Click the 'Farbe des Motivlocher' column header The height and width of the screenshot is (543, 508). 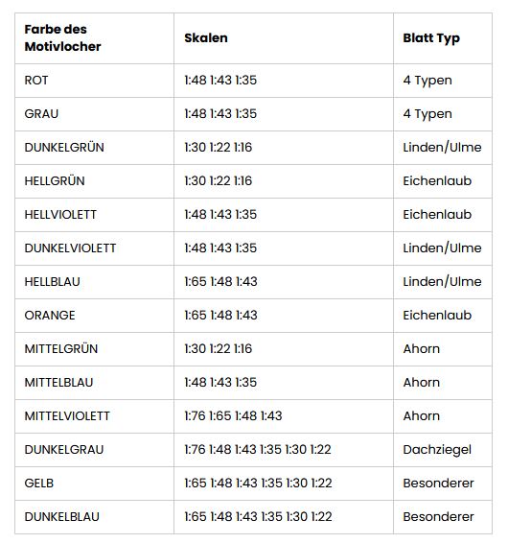pyautogui.click(x=62, y=38)
